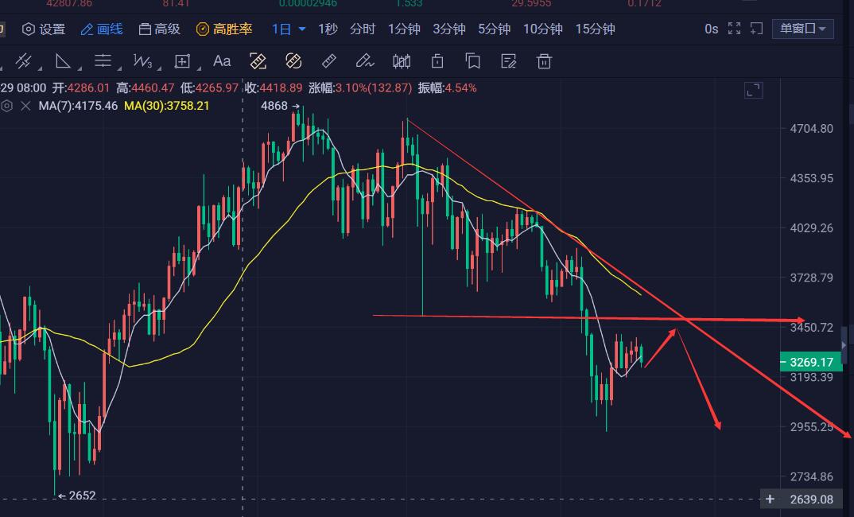Open the 设置 settings menu
The image size is (854, 517).
pyautogui.click(x=44, y=29)
